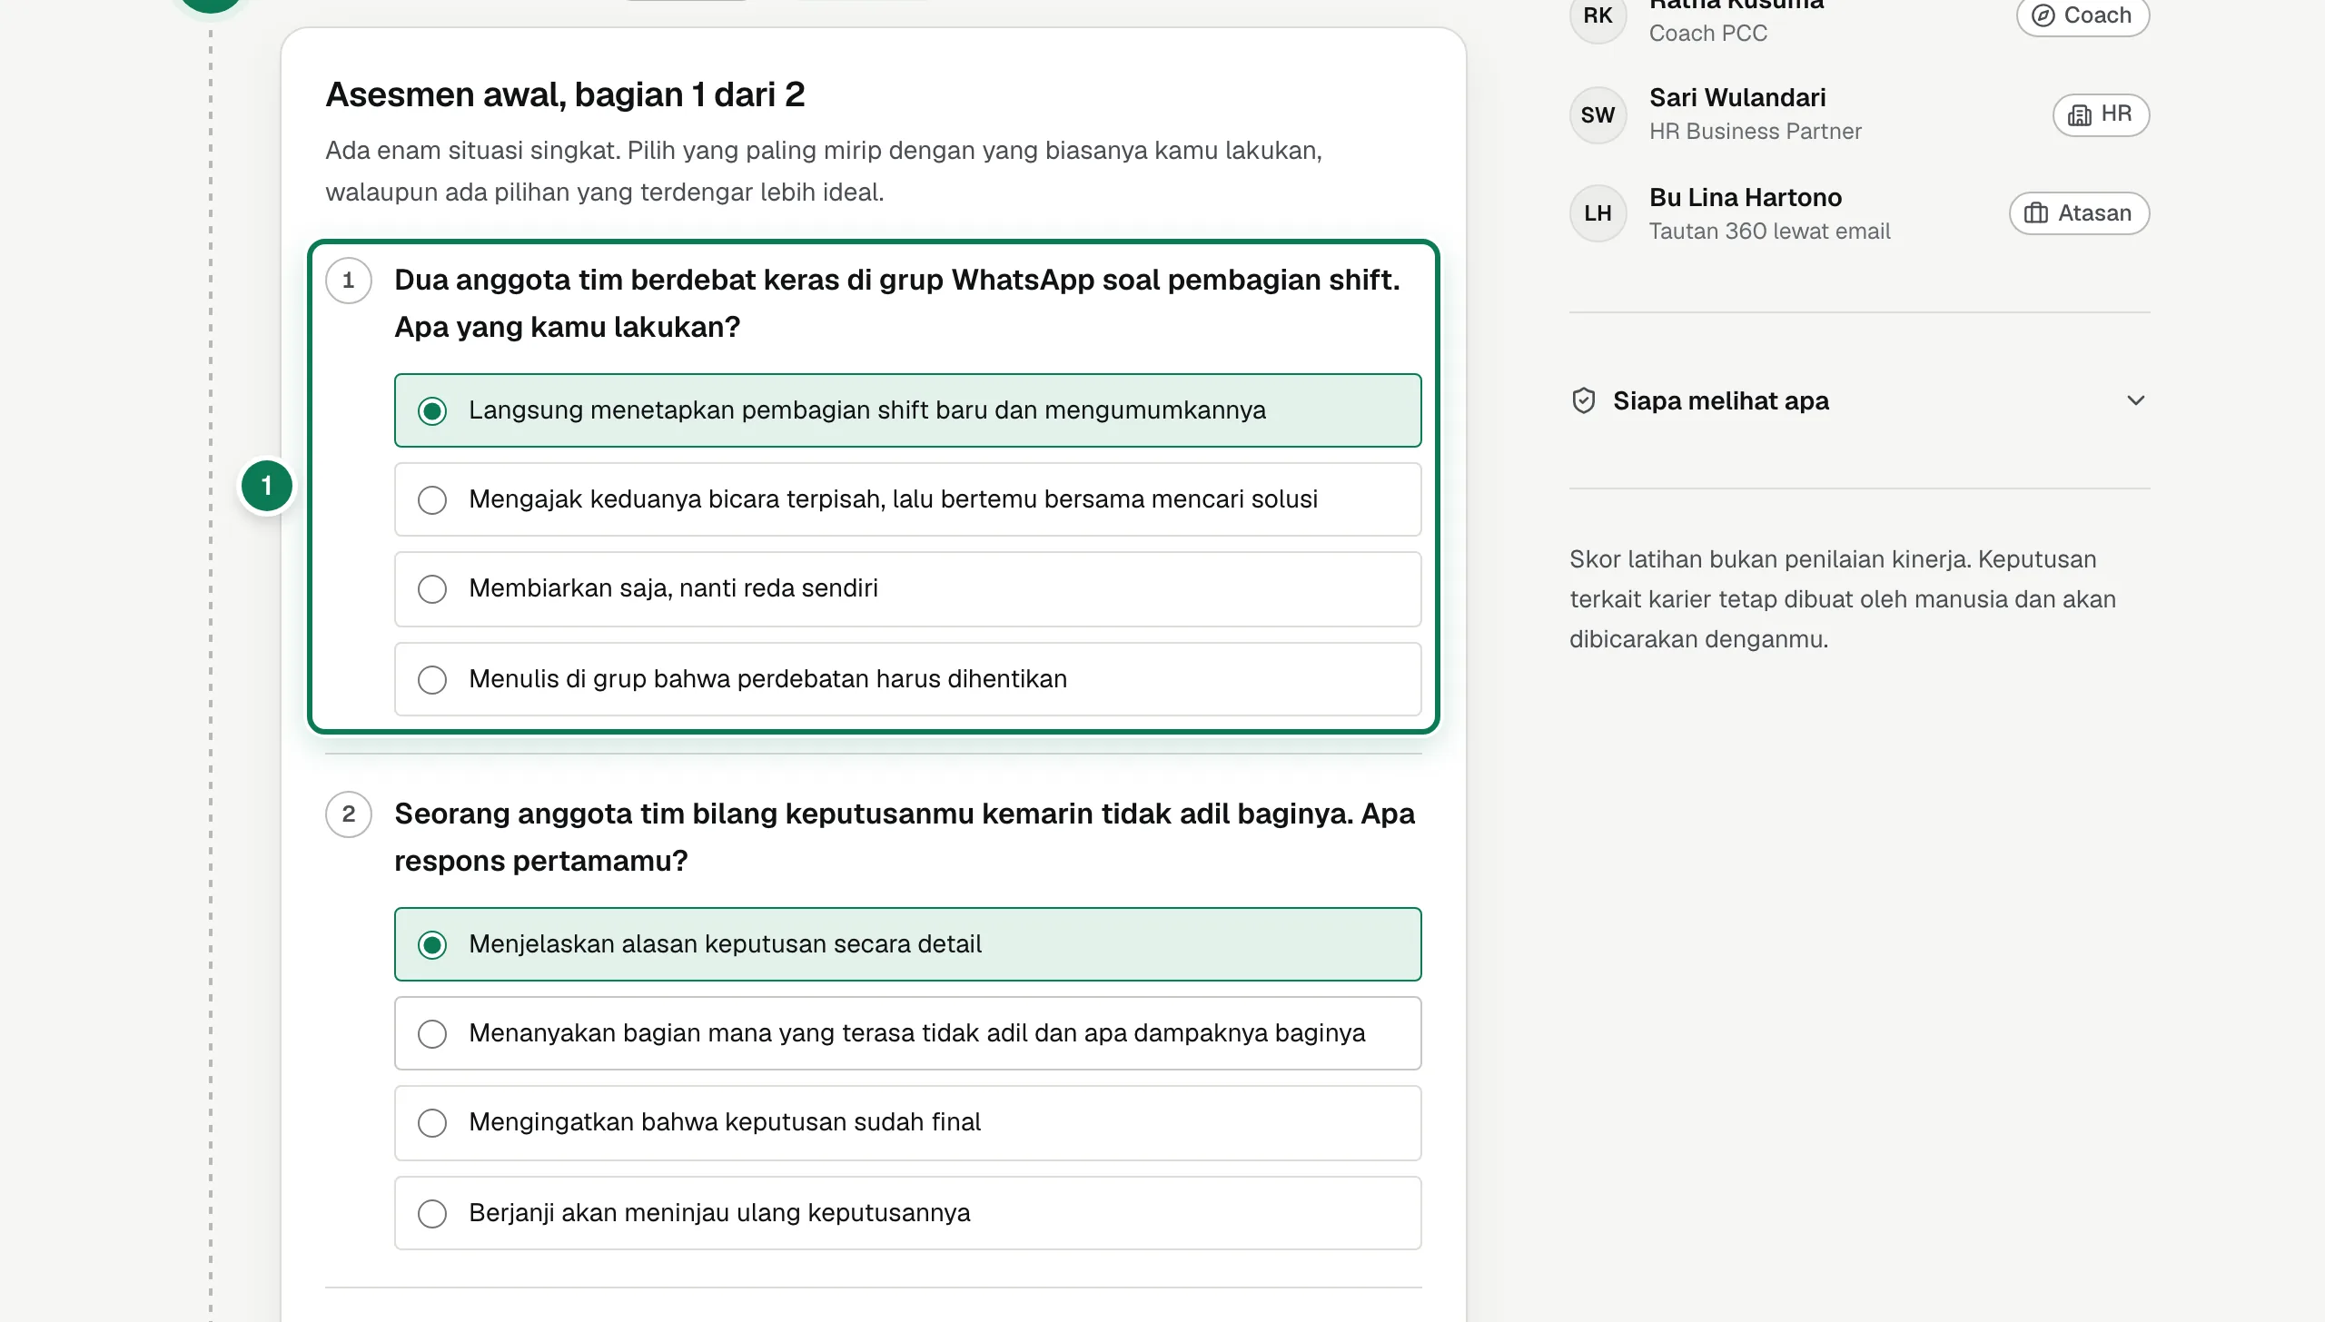The image size is (2325, 1322).
Task: Open the LH avatar for Bu Lina Hartono
Action: 1598,213
